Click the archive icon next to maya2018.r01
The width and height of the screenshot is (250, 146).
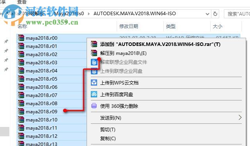coord(21,46)
